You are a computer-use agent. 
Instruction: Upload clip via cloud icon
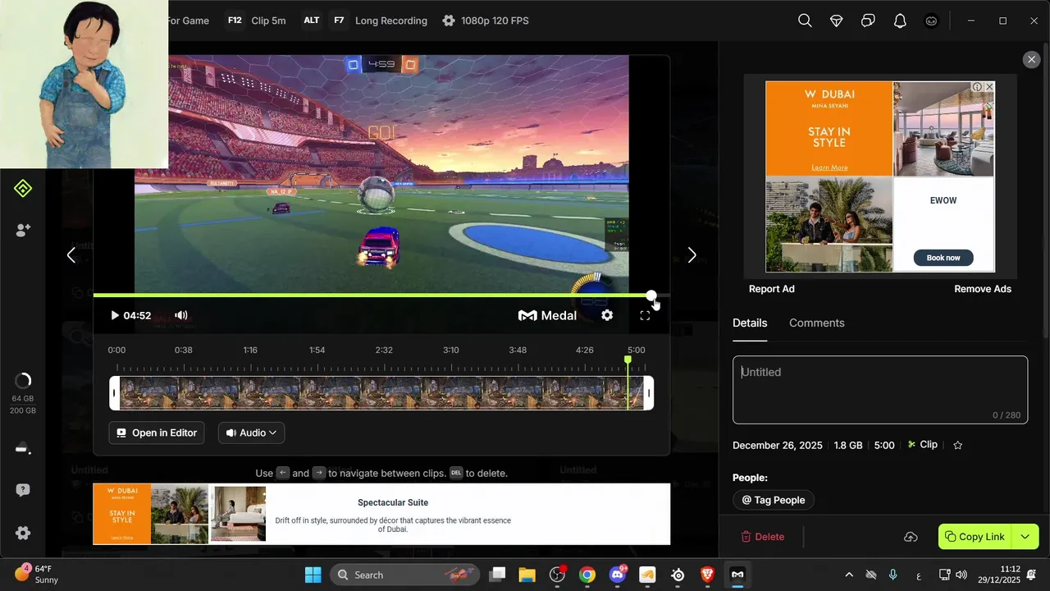911,537
